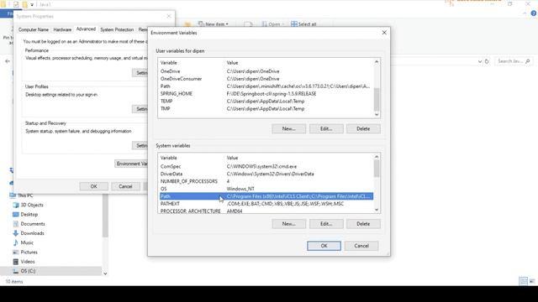Click New under System variables
This screenshot has width=538, height=302.
(x=288, y=224)
